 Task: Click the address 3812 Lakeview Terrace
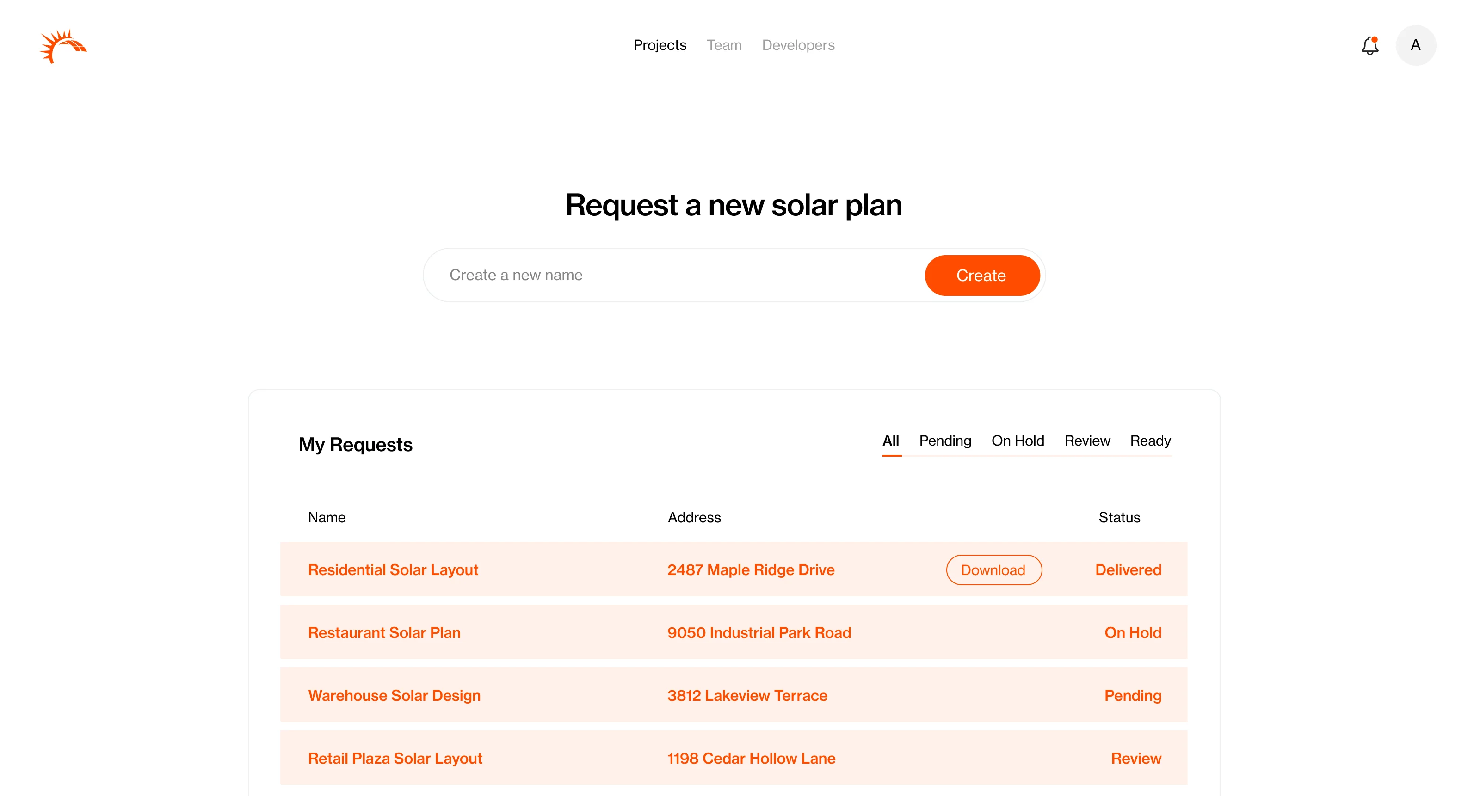[747, 695]
